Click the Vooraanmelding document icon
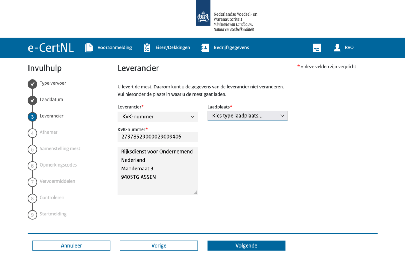This screenshot has width=405, height=266. (x=89, y=48)
